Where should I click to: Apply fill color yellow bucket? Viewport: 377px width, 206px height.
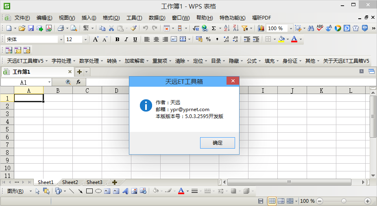(281, 39)
